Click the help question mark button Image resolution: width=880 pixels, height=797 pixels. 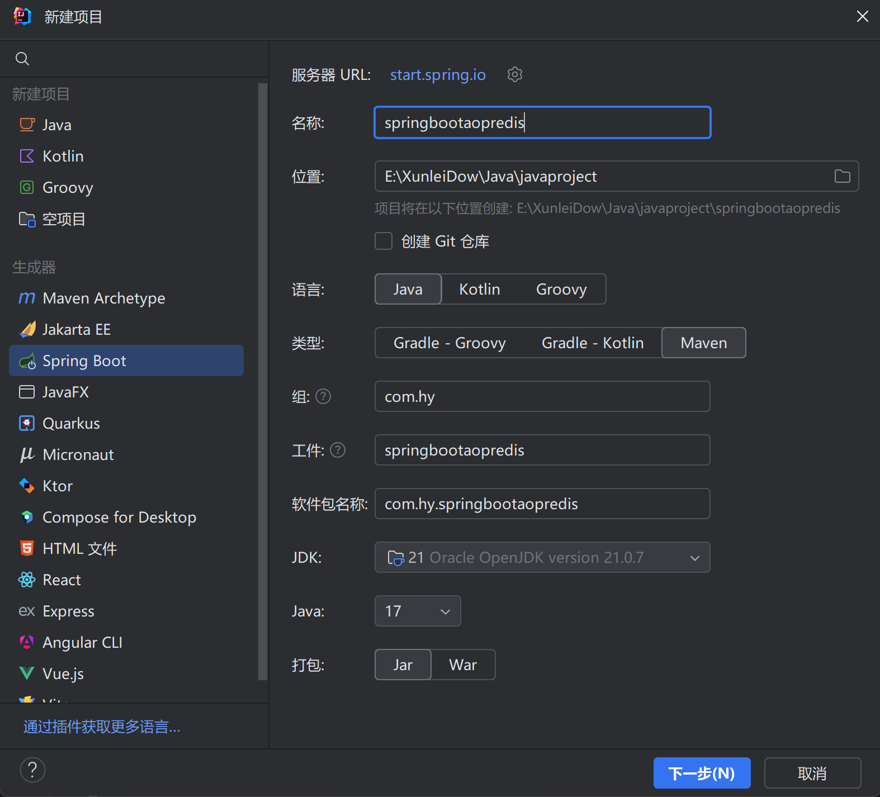click(32, 770)
